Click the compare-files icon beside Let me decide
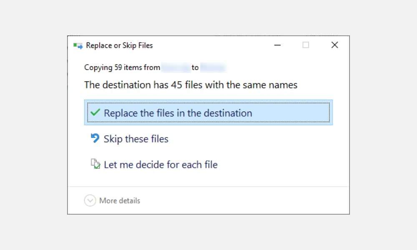Image resolution: width=417 pixels, height=250 pixels. tap(95, 164)
